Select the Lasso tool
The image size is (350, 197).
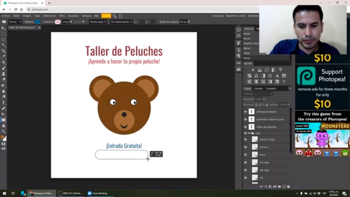point(4,39)
